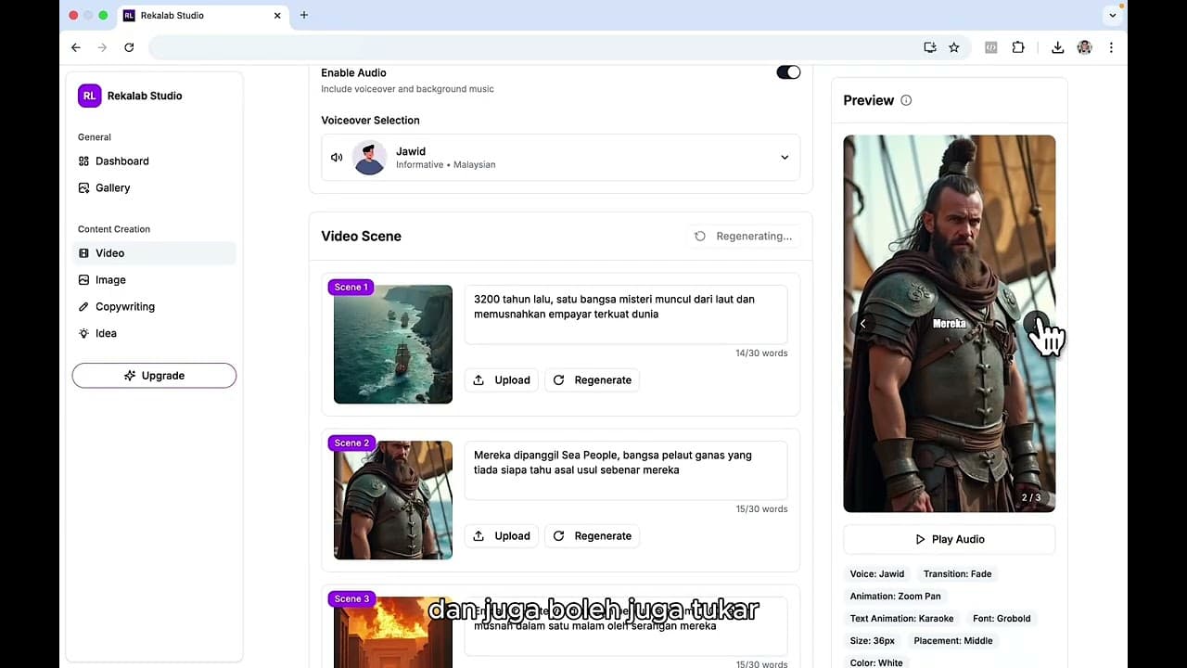Open the browser extensions puzzle icon
Viewport: 1187px width, 668px height.
[x=1018, y=47]
